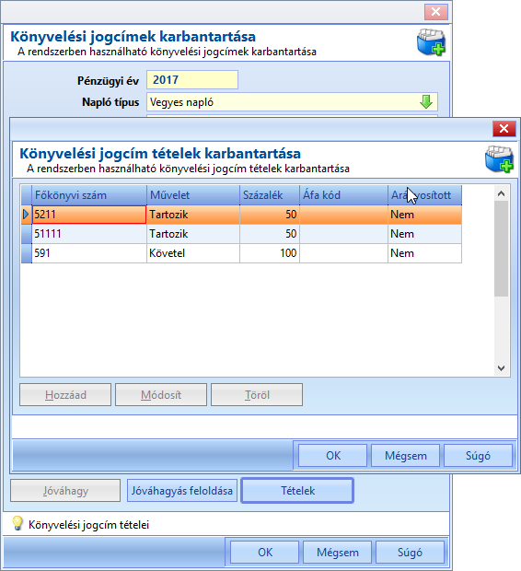Click the grid scrollbar down arrow
Image resolution: width=521 pixels, height=571 pixels.
(502, 368)
